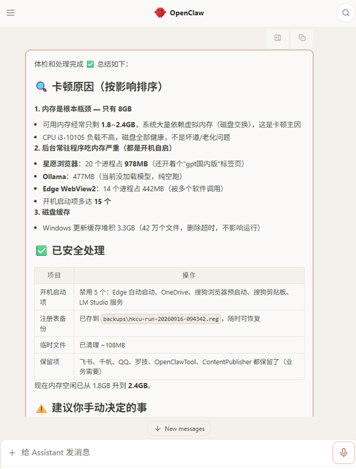The height and width of the screenshot is (469, 356).
Task: Click the line 现在内存空闲已从 1.8GB 升到 2.4GB
Action: (x=93, y=385)
